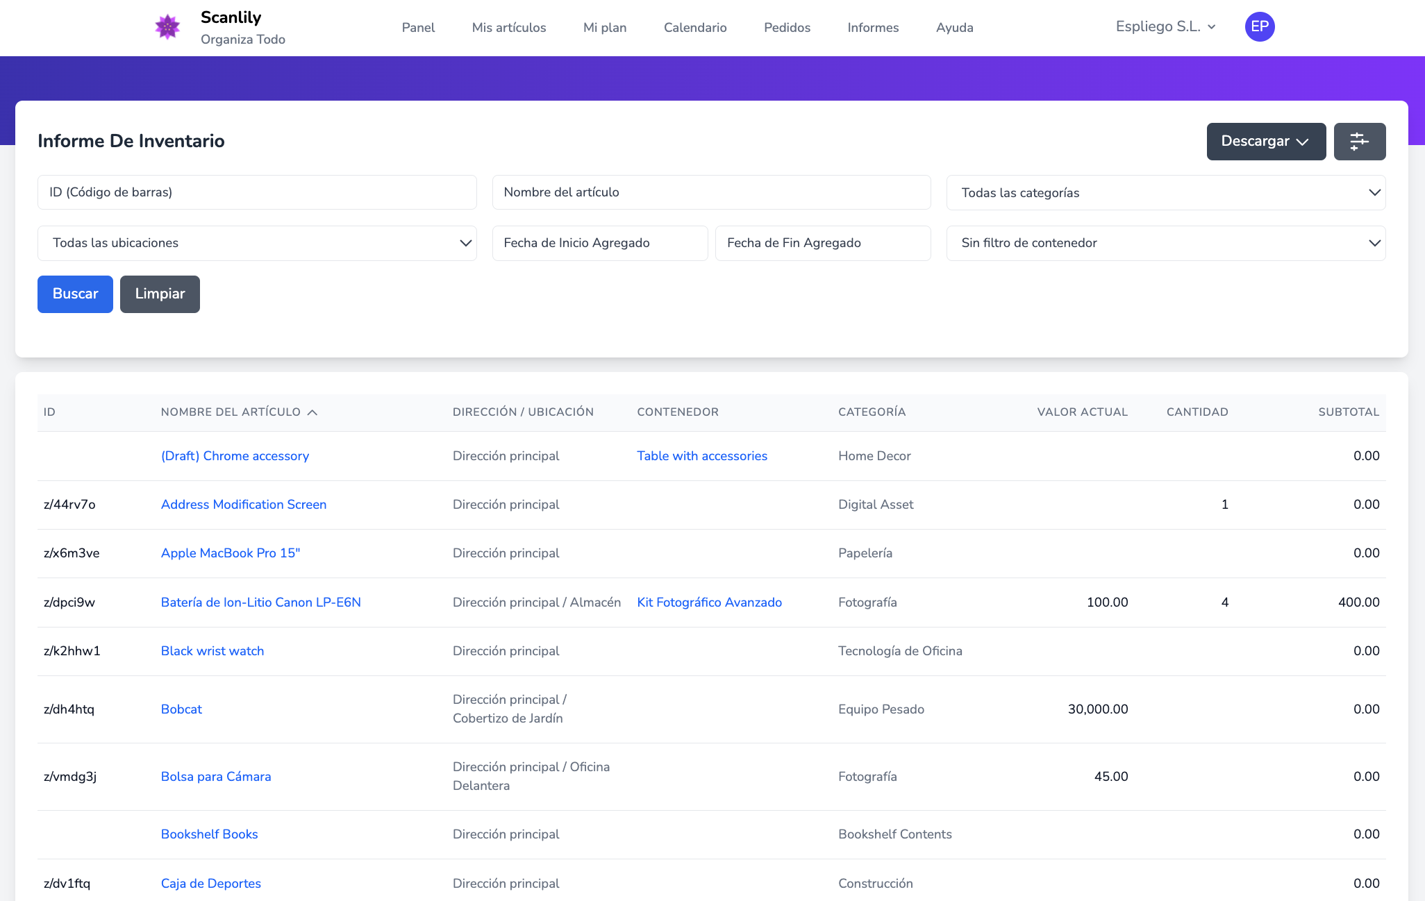
Task: Open the Espliego S.L. account menu
Action: tap(1165, 27)
